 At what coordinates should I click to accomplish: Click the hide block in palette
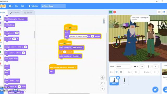7,73
